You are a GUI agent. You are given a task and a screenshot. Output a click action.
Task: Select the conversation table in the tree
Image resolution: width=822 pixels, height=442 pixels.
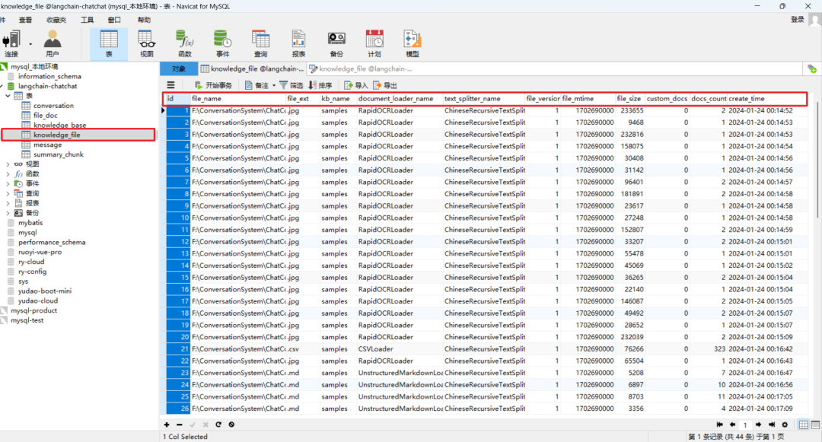tap(53, 105)
